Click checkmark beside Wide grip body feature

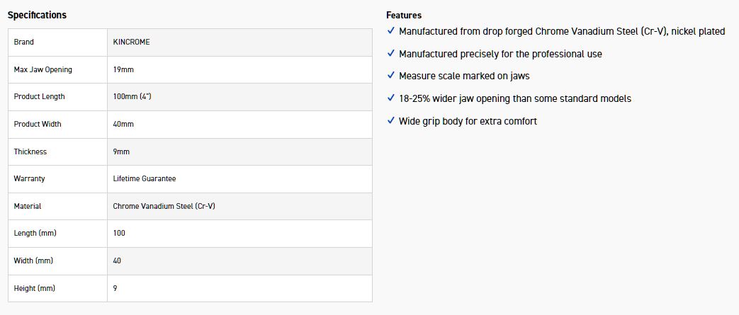390,121
